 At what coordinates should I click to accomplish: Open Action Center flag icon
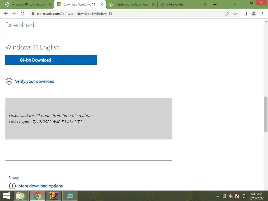point(237,196)
